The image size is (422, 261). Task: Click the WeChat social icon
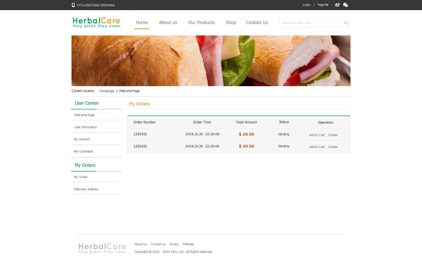point(345,5)
